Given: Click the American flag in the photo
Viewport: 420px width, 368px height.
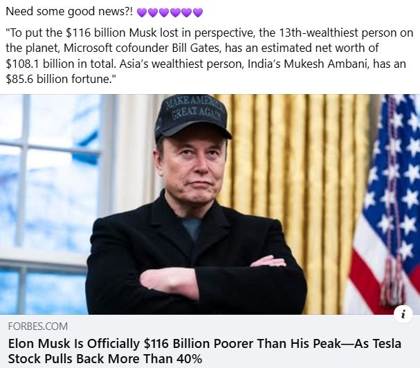Looking at the screenshot, I should [385, 203].
